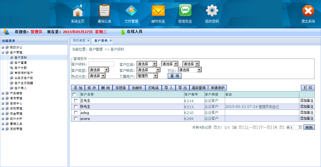Viewport: 321px width, 167px height.
Task: Click the 退出系统 exit icon
Action: (x=308, y=11)
